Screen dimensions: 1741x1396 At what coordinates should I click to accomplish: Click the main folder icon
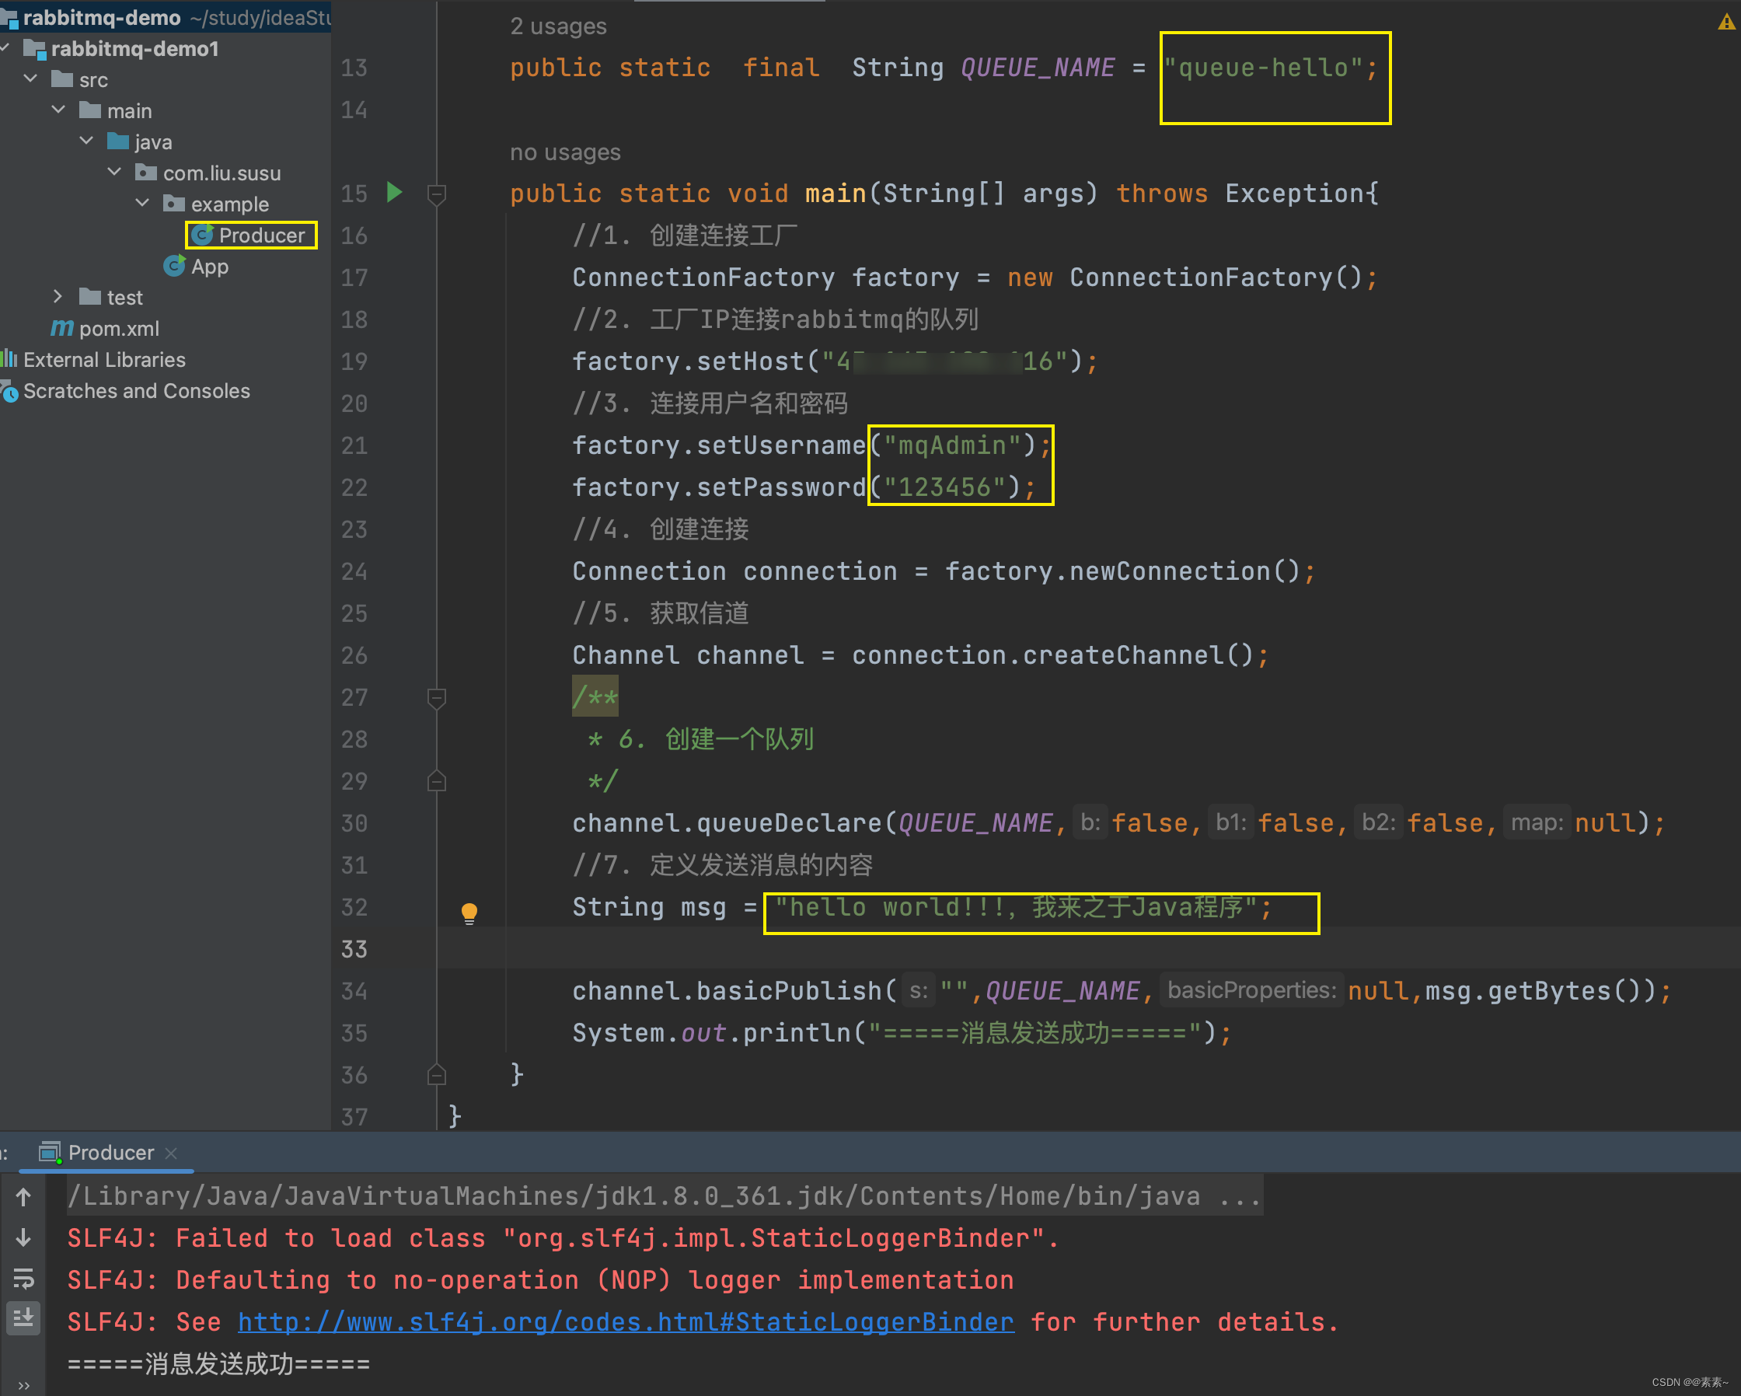coord(89,110)
